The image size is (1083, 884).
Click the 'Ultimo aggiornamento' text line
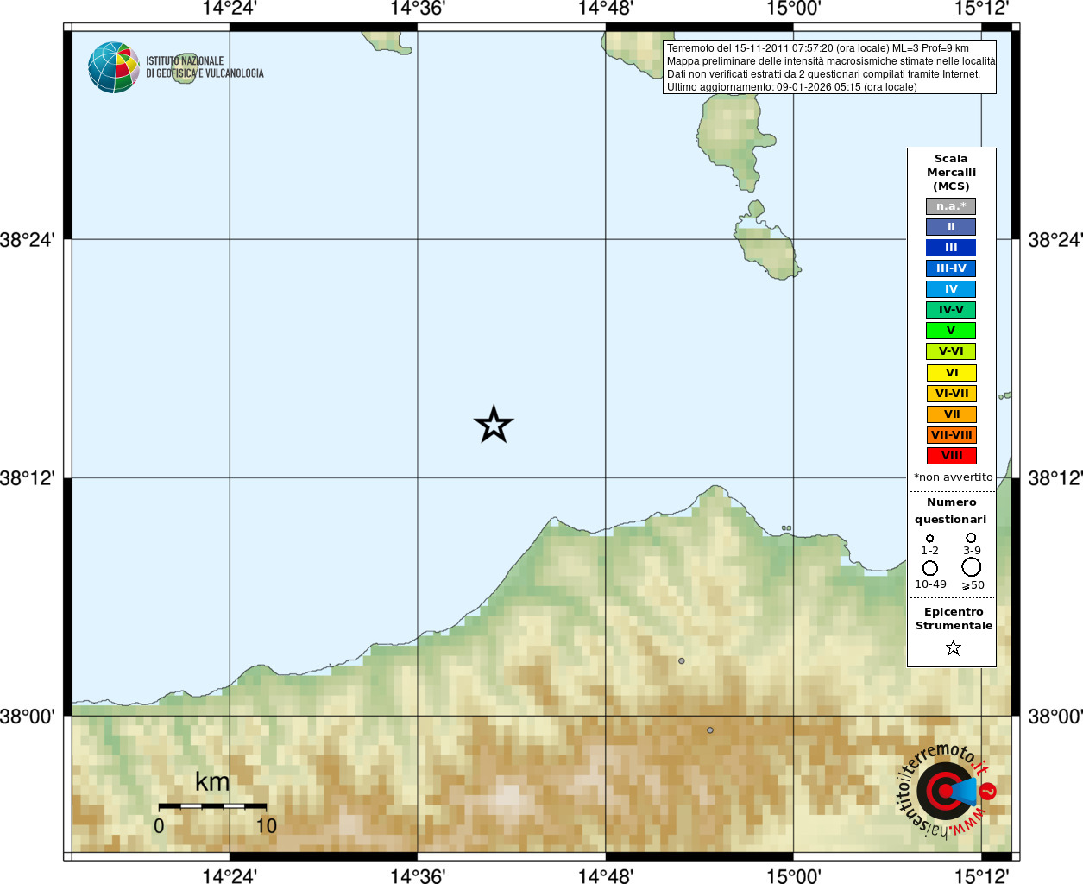click(791, 87)
